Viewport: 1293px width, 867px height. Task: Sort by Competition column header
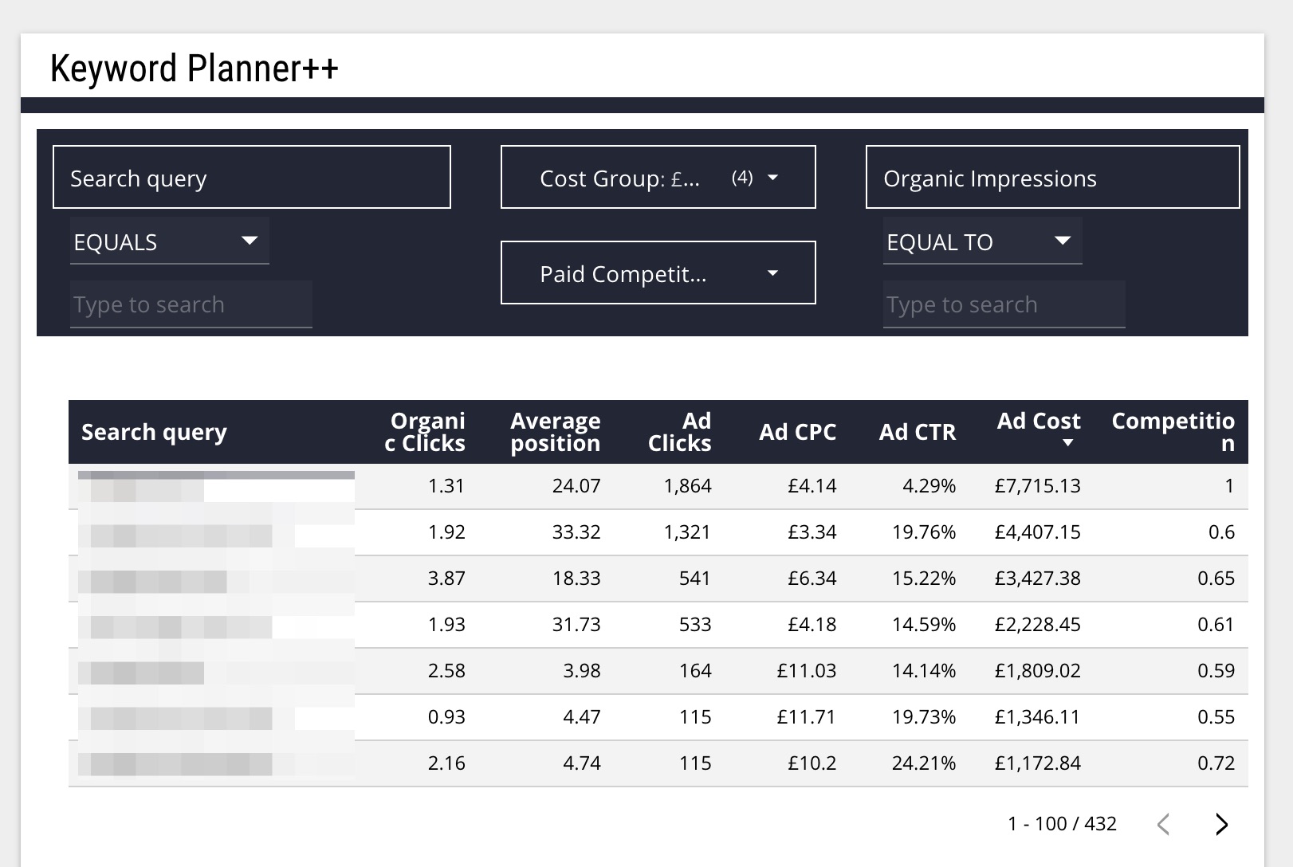tap(1173, 432)
